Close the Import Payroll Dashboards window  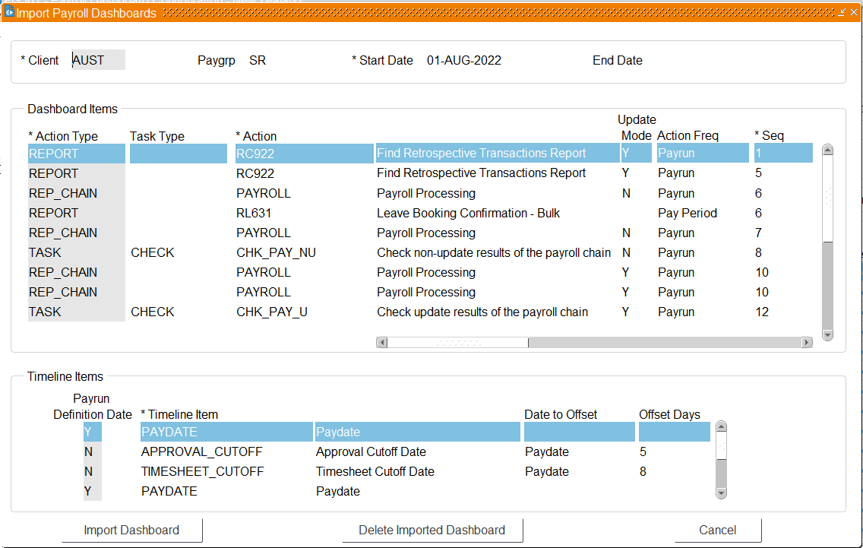pos(854,13)
